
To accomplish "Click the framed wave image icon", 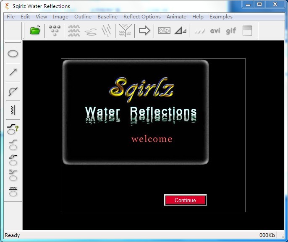I will [x=164, y=31].
